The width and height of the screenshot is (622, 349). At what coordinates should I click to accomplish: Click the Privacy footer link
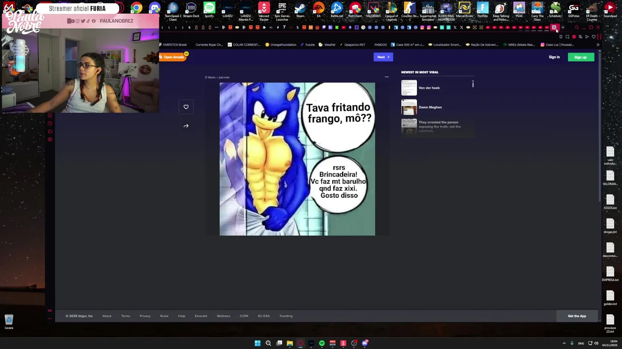(x=145, y=316)
